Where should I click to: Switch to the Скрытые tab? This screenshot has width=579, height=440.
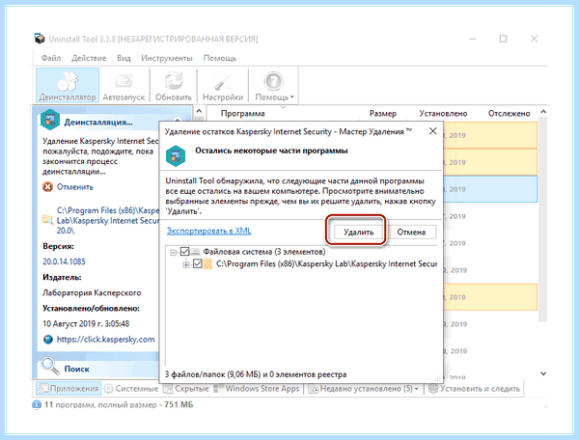[x=186, y=389]
